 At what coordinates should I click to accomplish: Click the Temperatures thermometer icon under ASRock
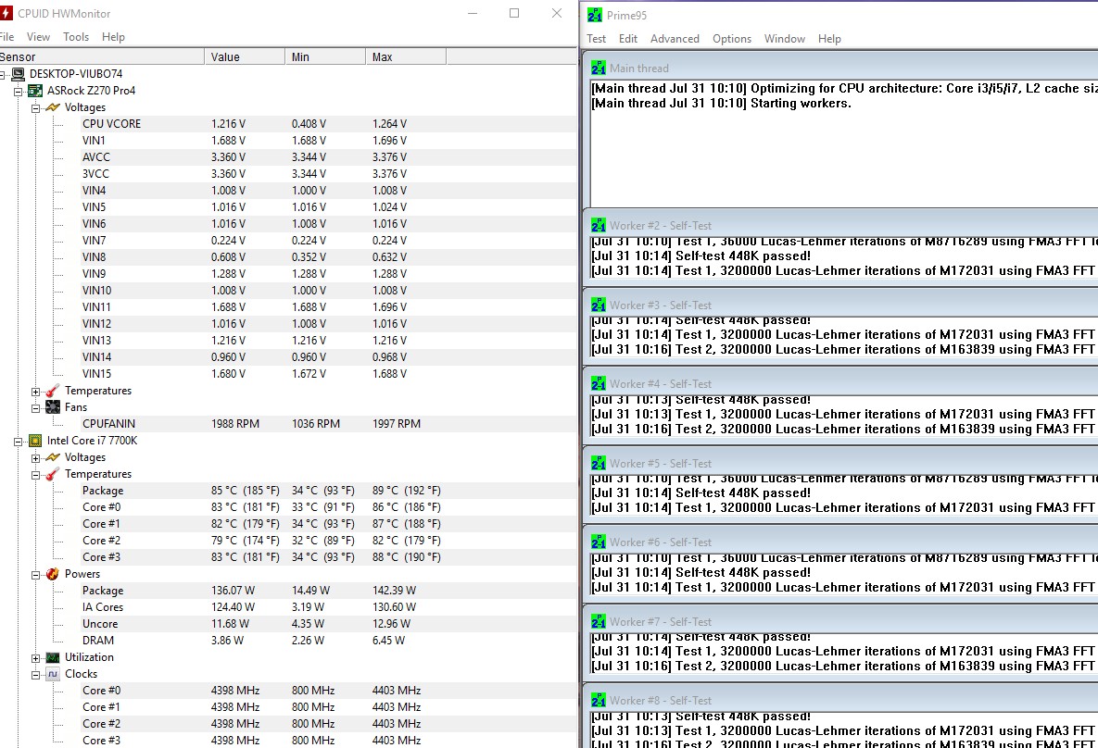[53, 391]
